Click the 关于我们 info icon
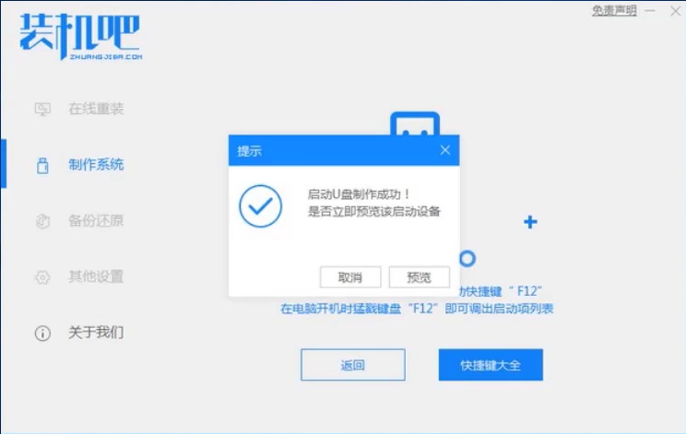The image size is (686, 434). tap(42, 333)
